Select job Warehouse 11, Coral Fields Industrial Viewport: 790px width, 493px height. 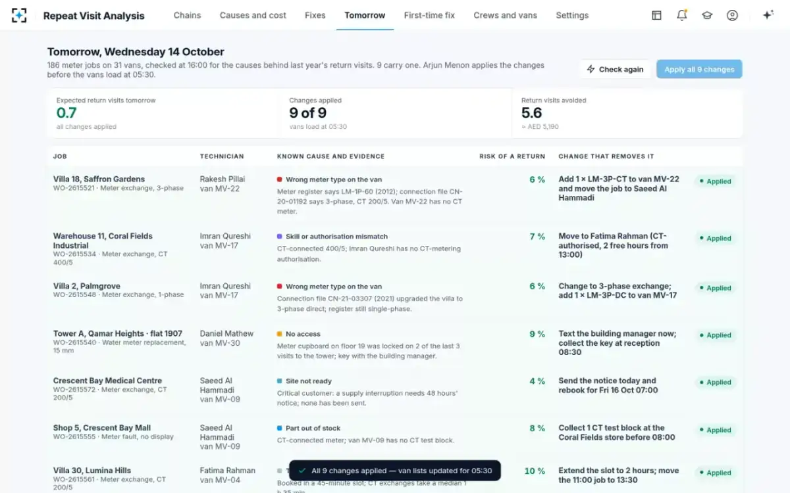(103, 241)
